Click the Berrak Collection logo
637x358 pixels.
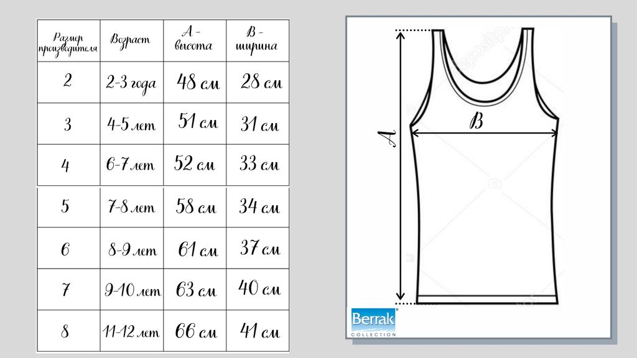[373, 322]
